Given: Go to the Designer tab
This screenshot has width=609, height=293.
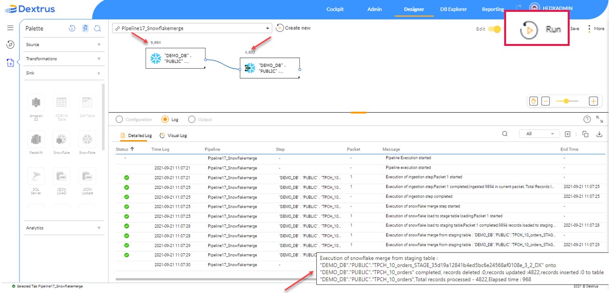Looking at the screenshot, I should click(414, 9).
